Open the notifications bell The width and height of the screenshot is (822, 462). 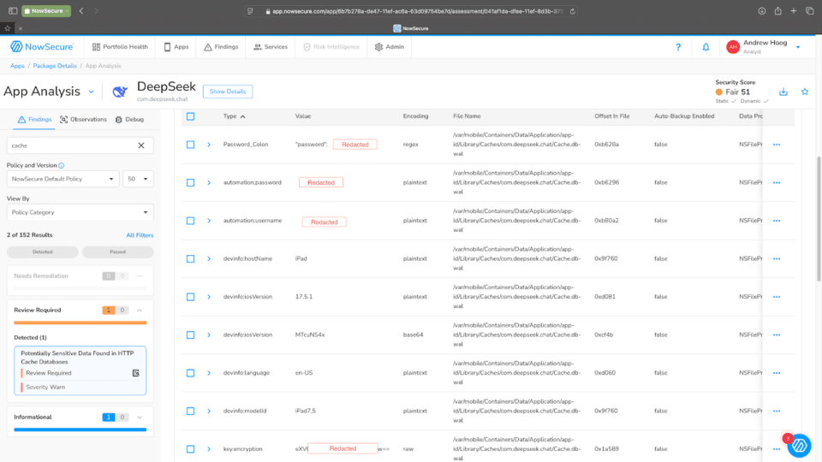(x=706, y=47)
